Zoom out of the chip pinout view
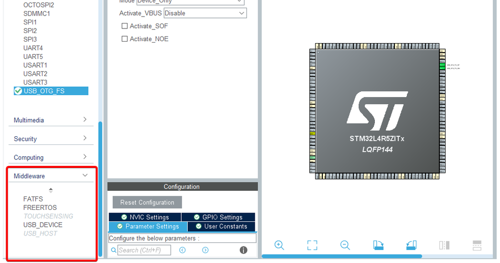Viewport: 500px width, 263px height. (345, 245)
